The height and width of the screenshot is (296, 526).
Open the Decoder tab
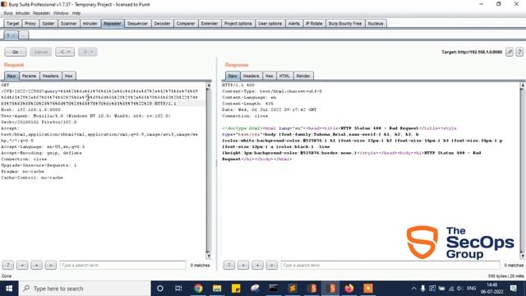(x=162, y=24)
